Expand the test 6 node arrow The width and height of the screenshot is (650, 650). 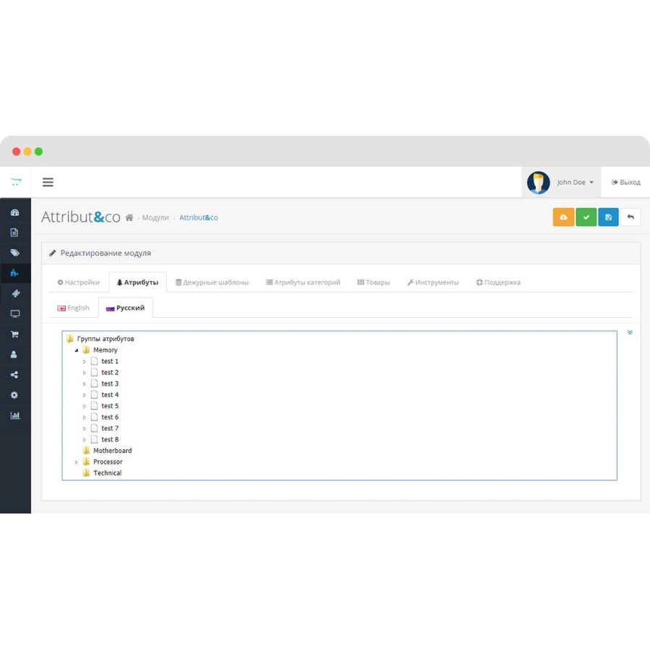[x=84, y=417]
